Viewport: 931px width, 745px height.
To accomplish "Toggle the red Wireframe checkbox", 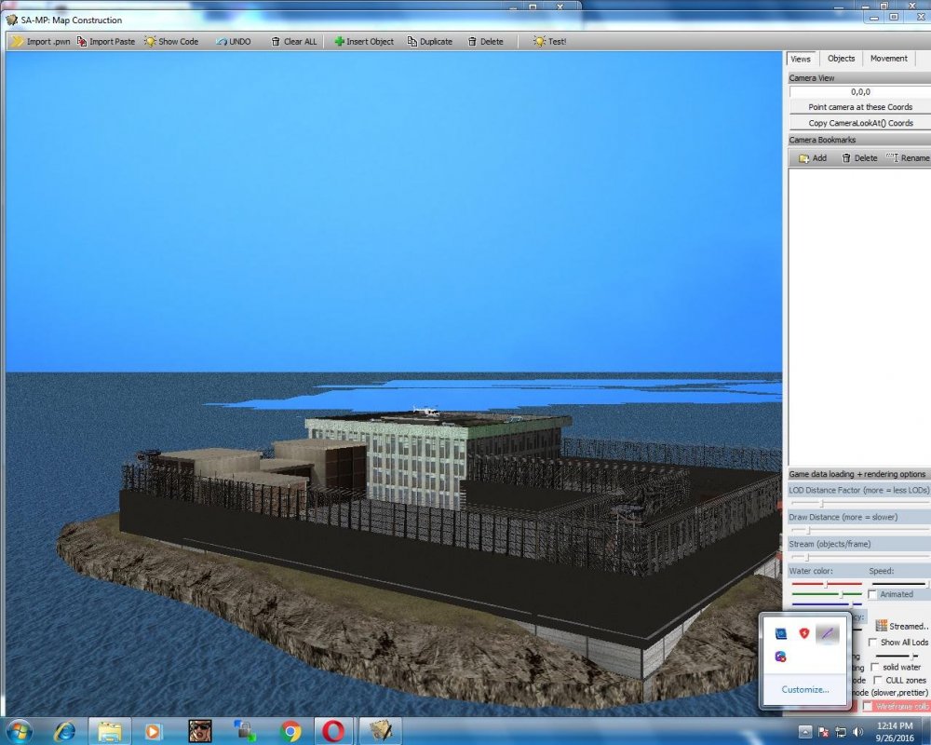I will pos(868,706).
